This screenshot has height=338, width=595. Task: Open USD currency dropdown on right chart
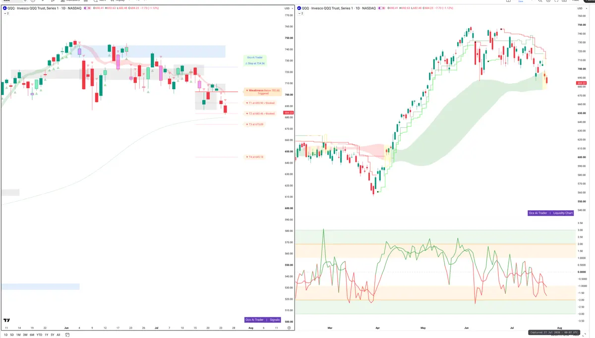pos(582,8)
